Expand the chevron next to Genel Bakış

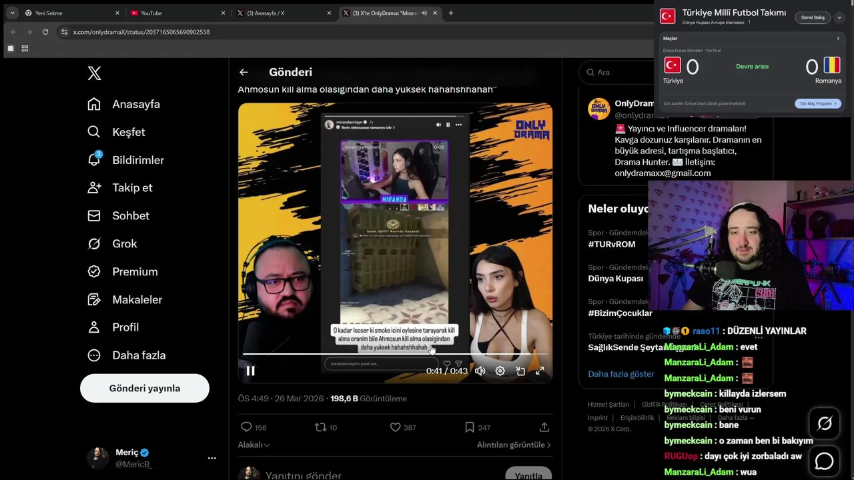point(839,17)
